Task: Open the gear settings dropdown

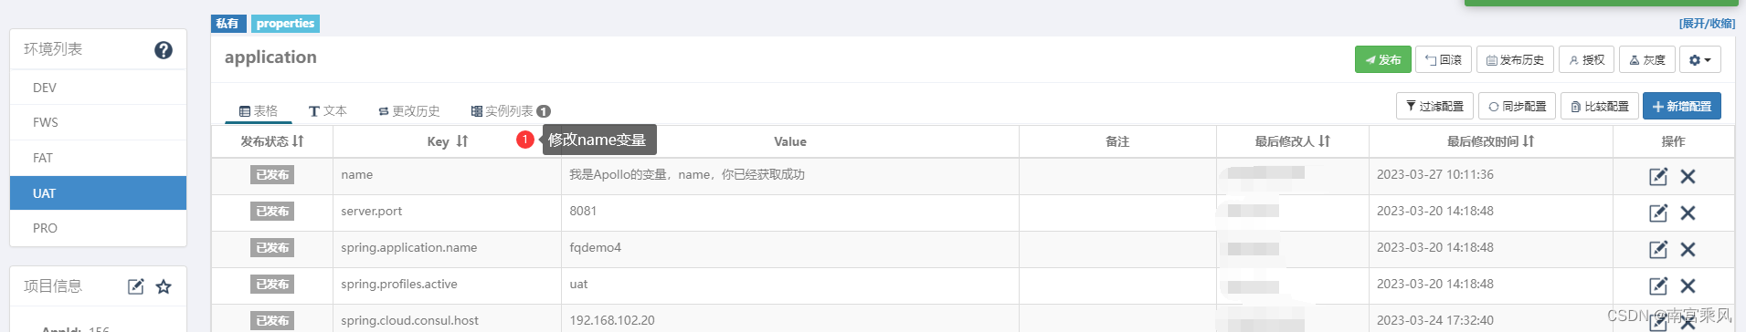Action: (x=1700, y=59)
